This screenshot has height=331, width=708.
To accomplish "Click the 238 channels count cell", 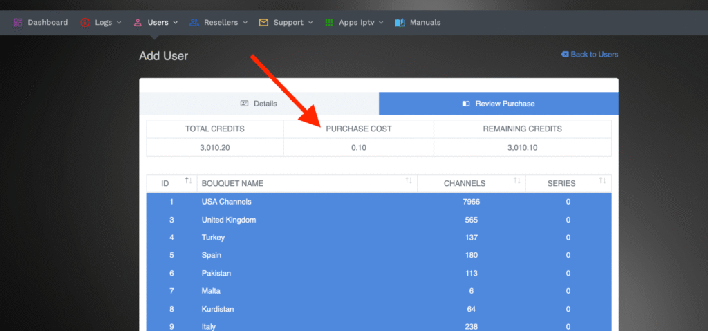I will pos(472,326).
